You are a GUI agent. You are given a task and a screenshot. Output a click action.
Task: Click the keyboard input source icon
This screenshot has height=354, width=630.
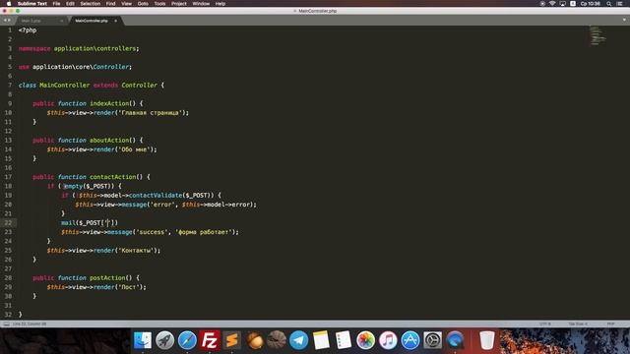[573, 4]
